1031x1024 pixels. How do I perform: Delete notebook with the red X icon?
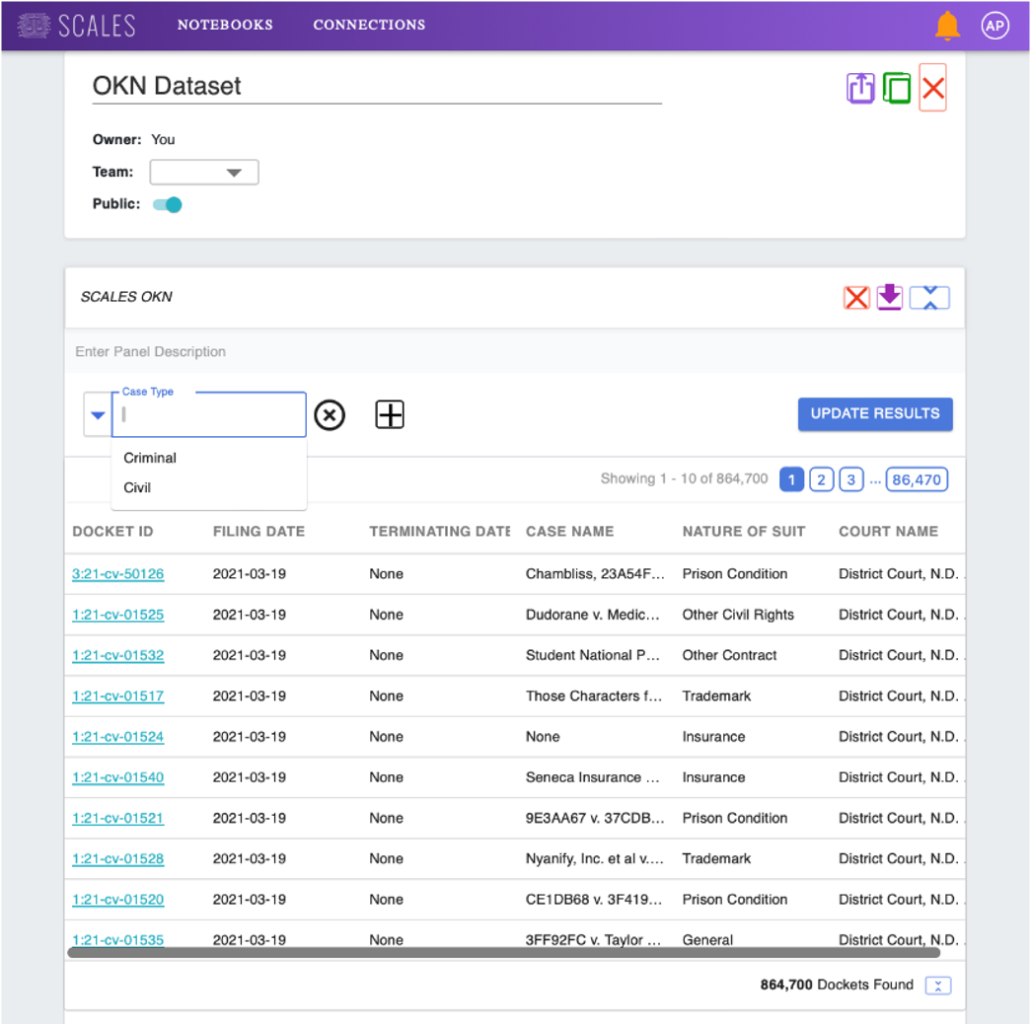(x=932, y=88)
